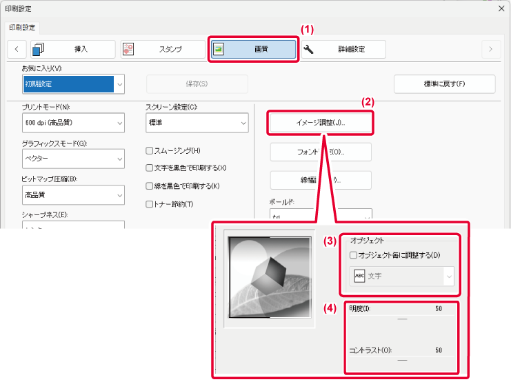Switch to the 画質 tab
Screen dimensions: 511x382
coord(254,49)
